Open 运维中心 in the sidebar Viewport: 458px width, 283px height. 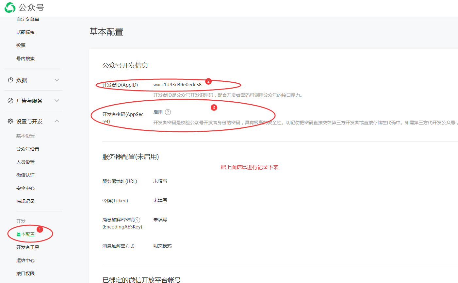(25, 260)
